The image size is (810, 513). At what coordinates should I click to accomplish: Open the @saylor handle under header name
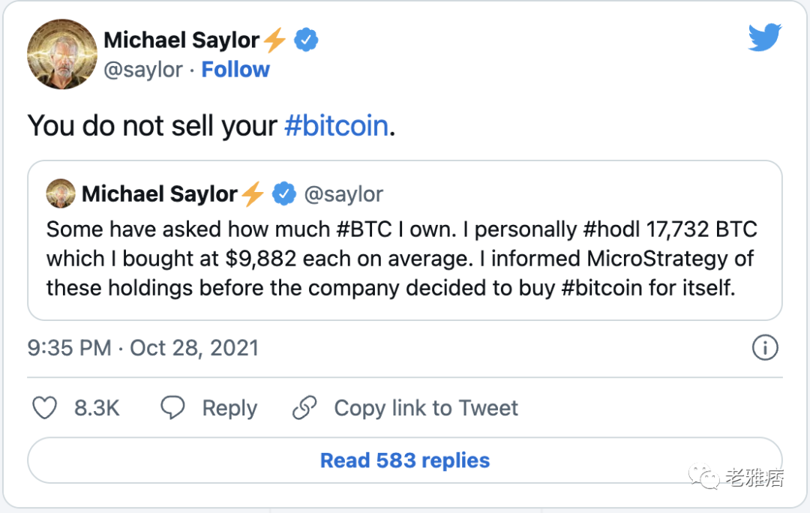143,70
